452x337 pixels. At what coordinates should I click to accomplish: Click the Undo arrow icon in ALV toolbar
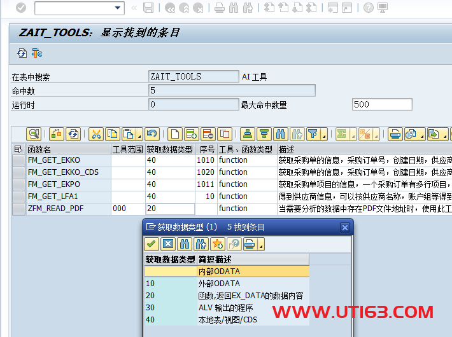point(151,134)
